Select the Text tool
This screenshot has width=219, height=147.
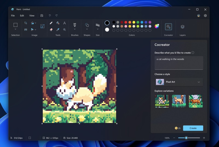pyautogui.click(x=65, y=23)
